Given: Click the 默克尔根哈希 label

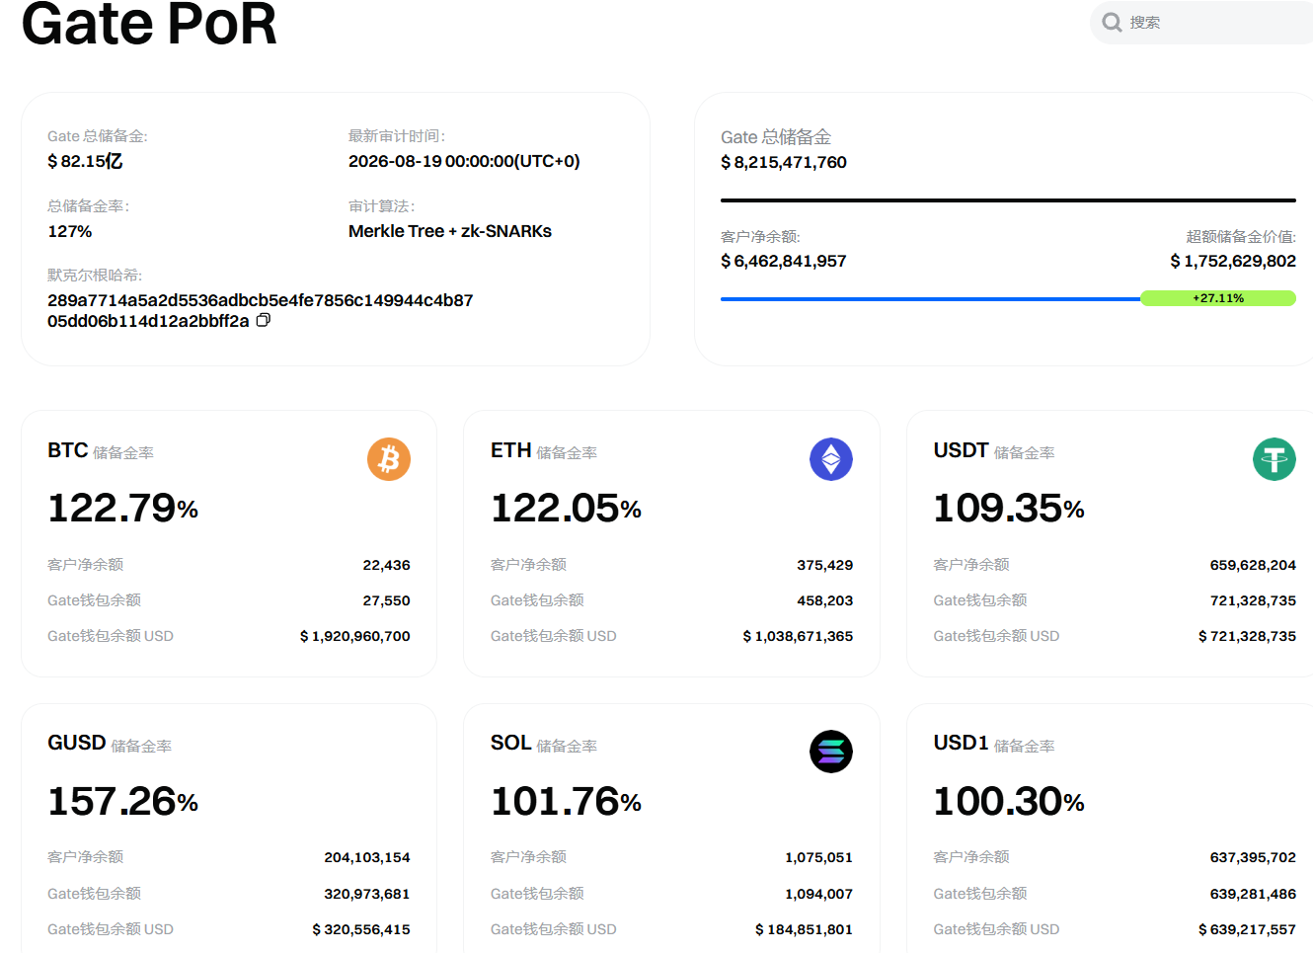Looking at the screenshot, I should click(95, 276).
